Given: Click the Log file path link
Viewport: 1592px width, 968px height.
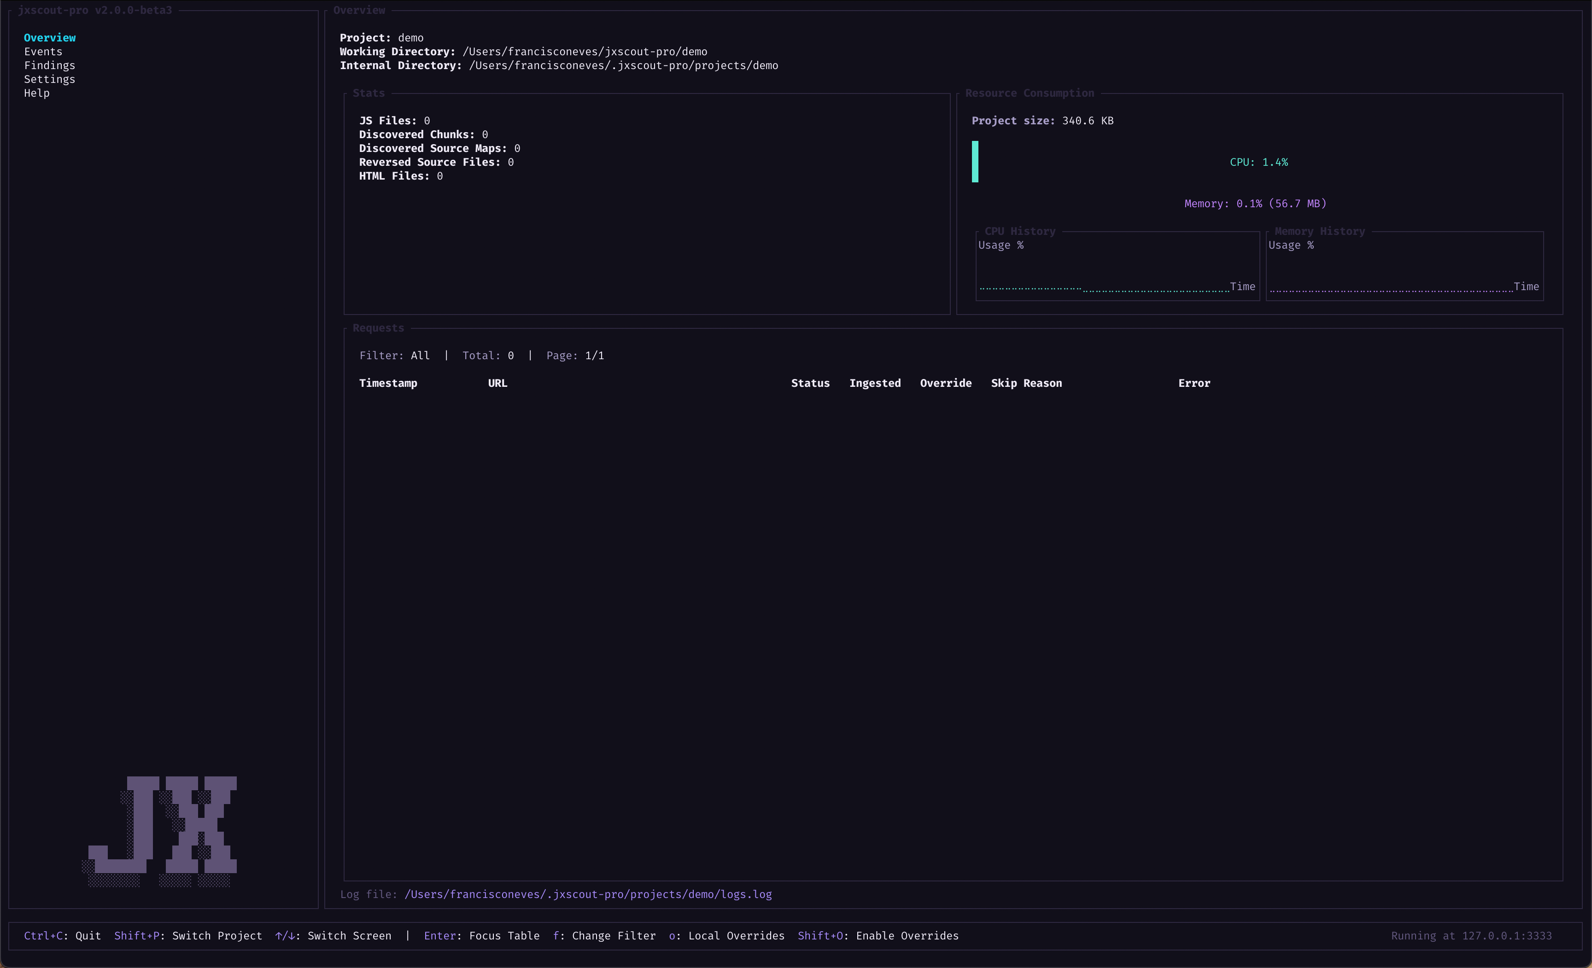Looking at the screenshot, I should click(x=588, y=894).
